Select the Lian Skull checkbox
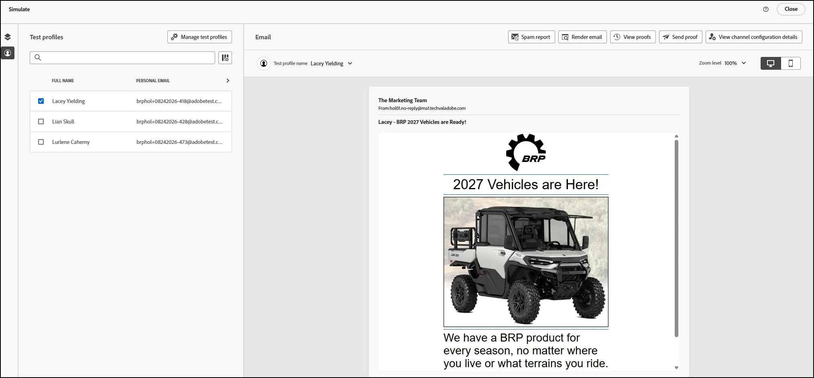This screenshot has height=378, width=814. (x=41, y=121)
